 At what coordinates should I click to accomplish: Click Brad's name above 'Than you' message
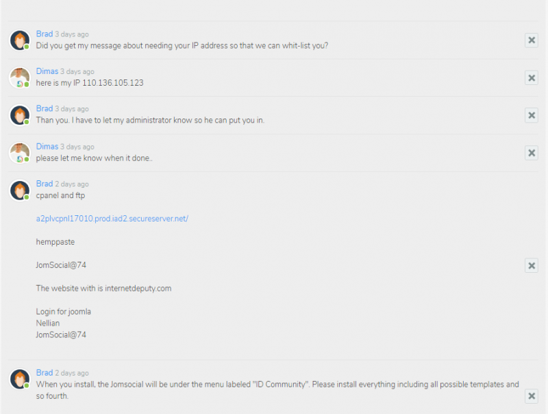coord(45,109)
